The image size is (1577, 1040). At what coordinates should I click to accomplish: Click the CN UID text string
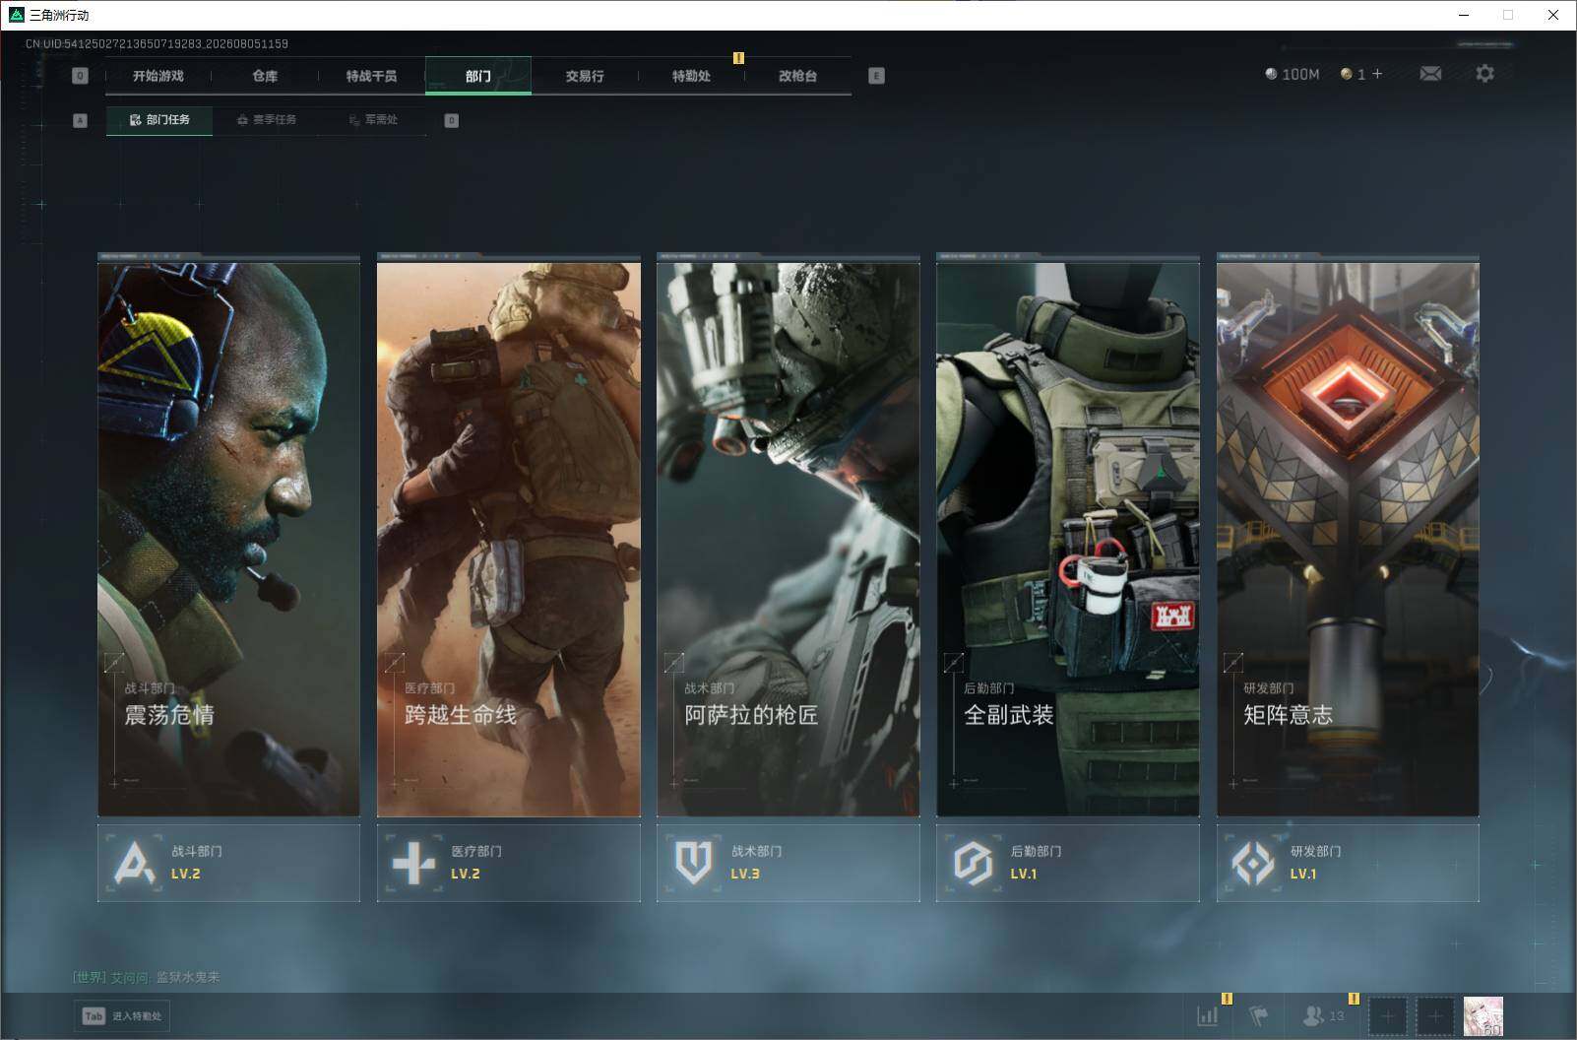point(158,44)
